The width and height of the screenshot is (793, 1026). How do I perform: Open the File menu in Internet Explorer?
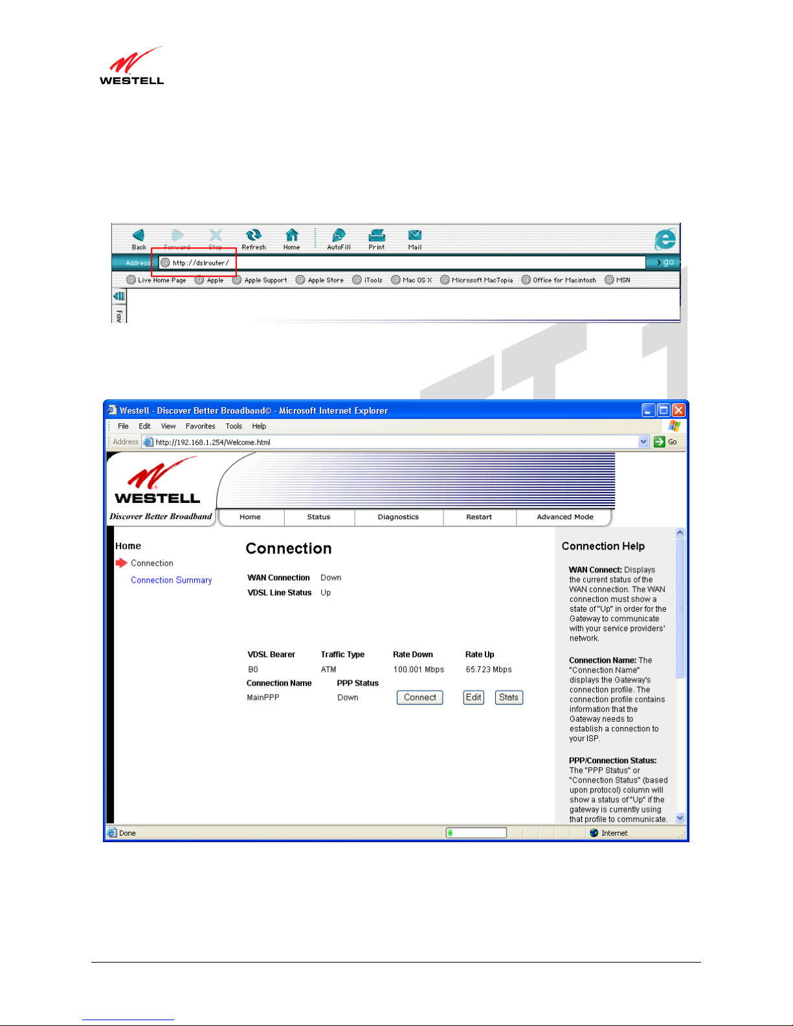123,427
